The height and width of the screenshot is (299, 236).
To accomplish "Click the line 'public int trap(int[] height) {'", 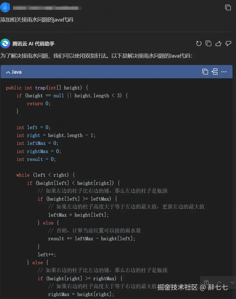I will [47, 88].
